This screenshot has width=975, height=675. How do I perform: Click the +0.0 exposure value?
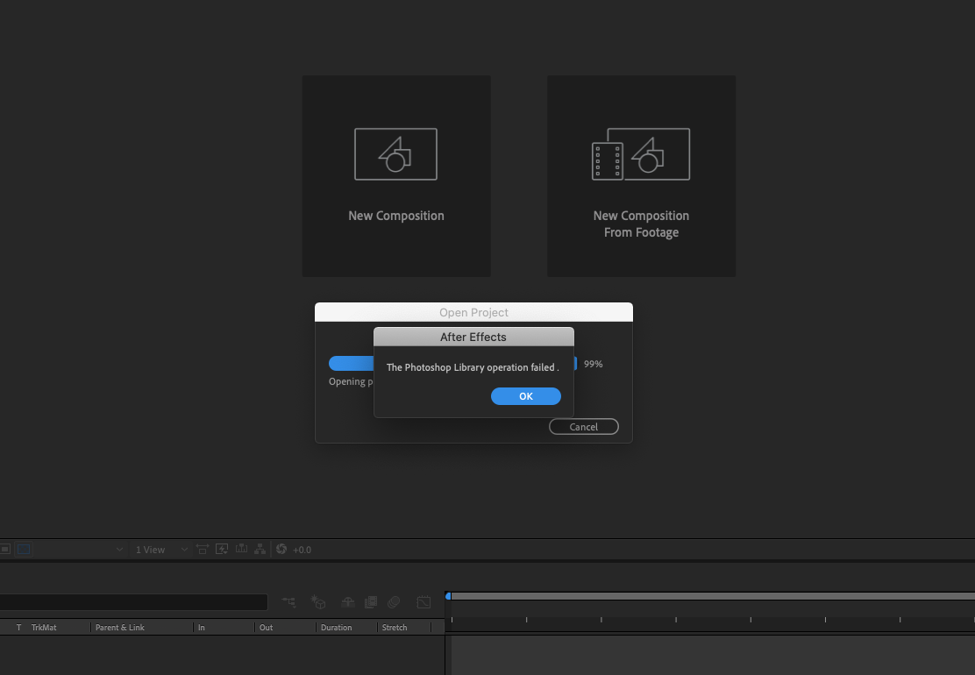pos(302,550)
